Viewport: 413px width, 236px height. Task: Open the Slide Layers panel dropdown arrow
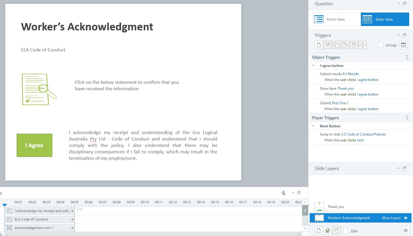(398, 169)
